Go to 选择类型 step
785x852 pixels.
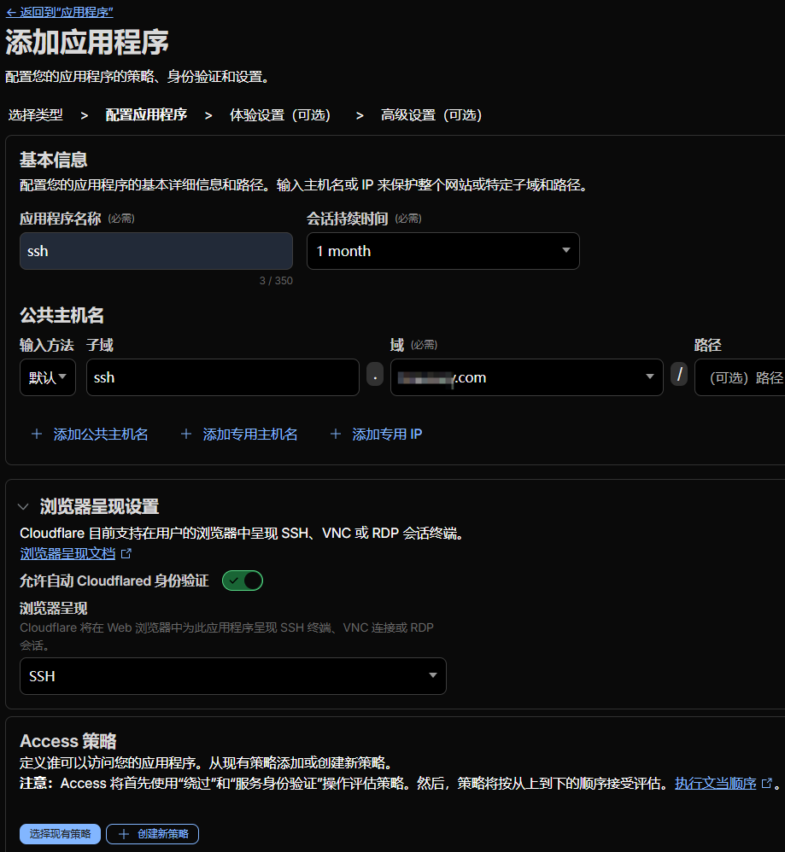tap(35, 114)
